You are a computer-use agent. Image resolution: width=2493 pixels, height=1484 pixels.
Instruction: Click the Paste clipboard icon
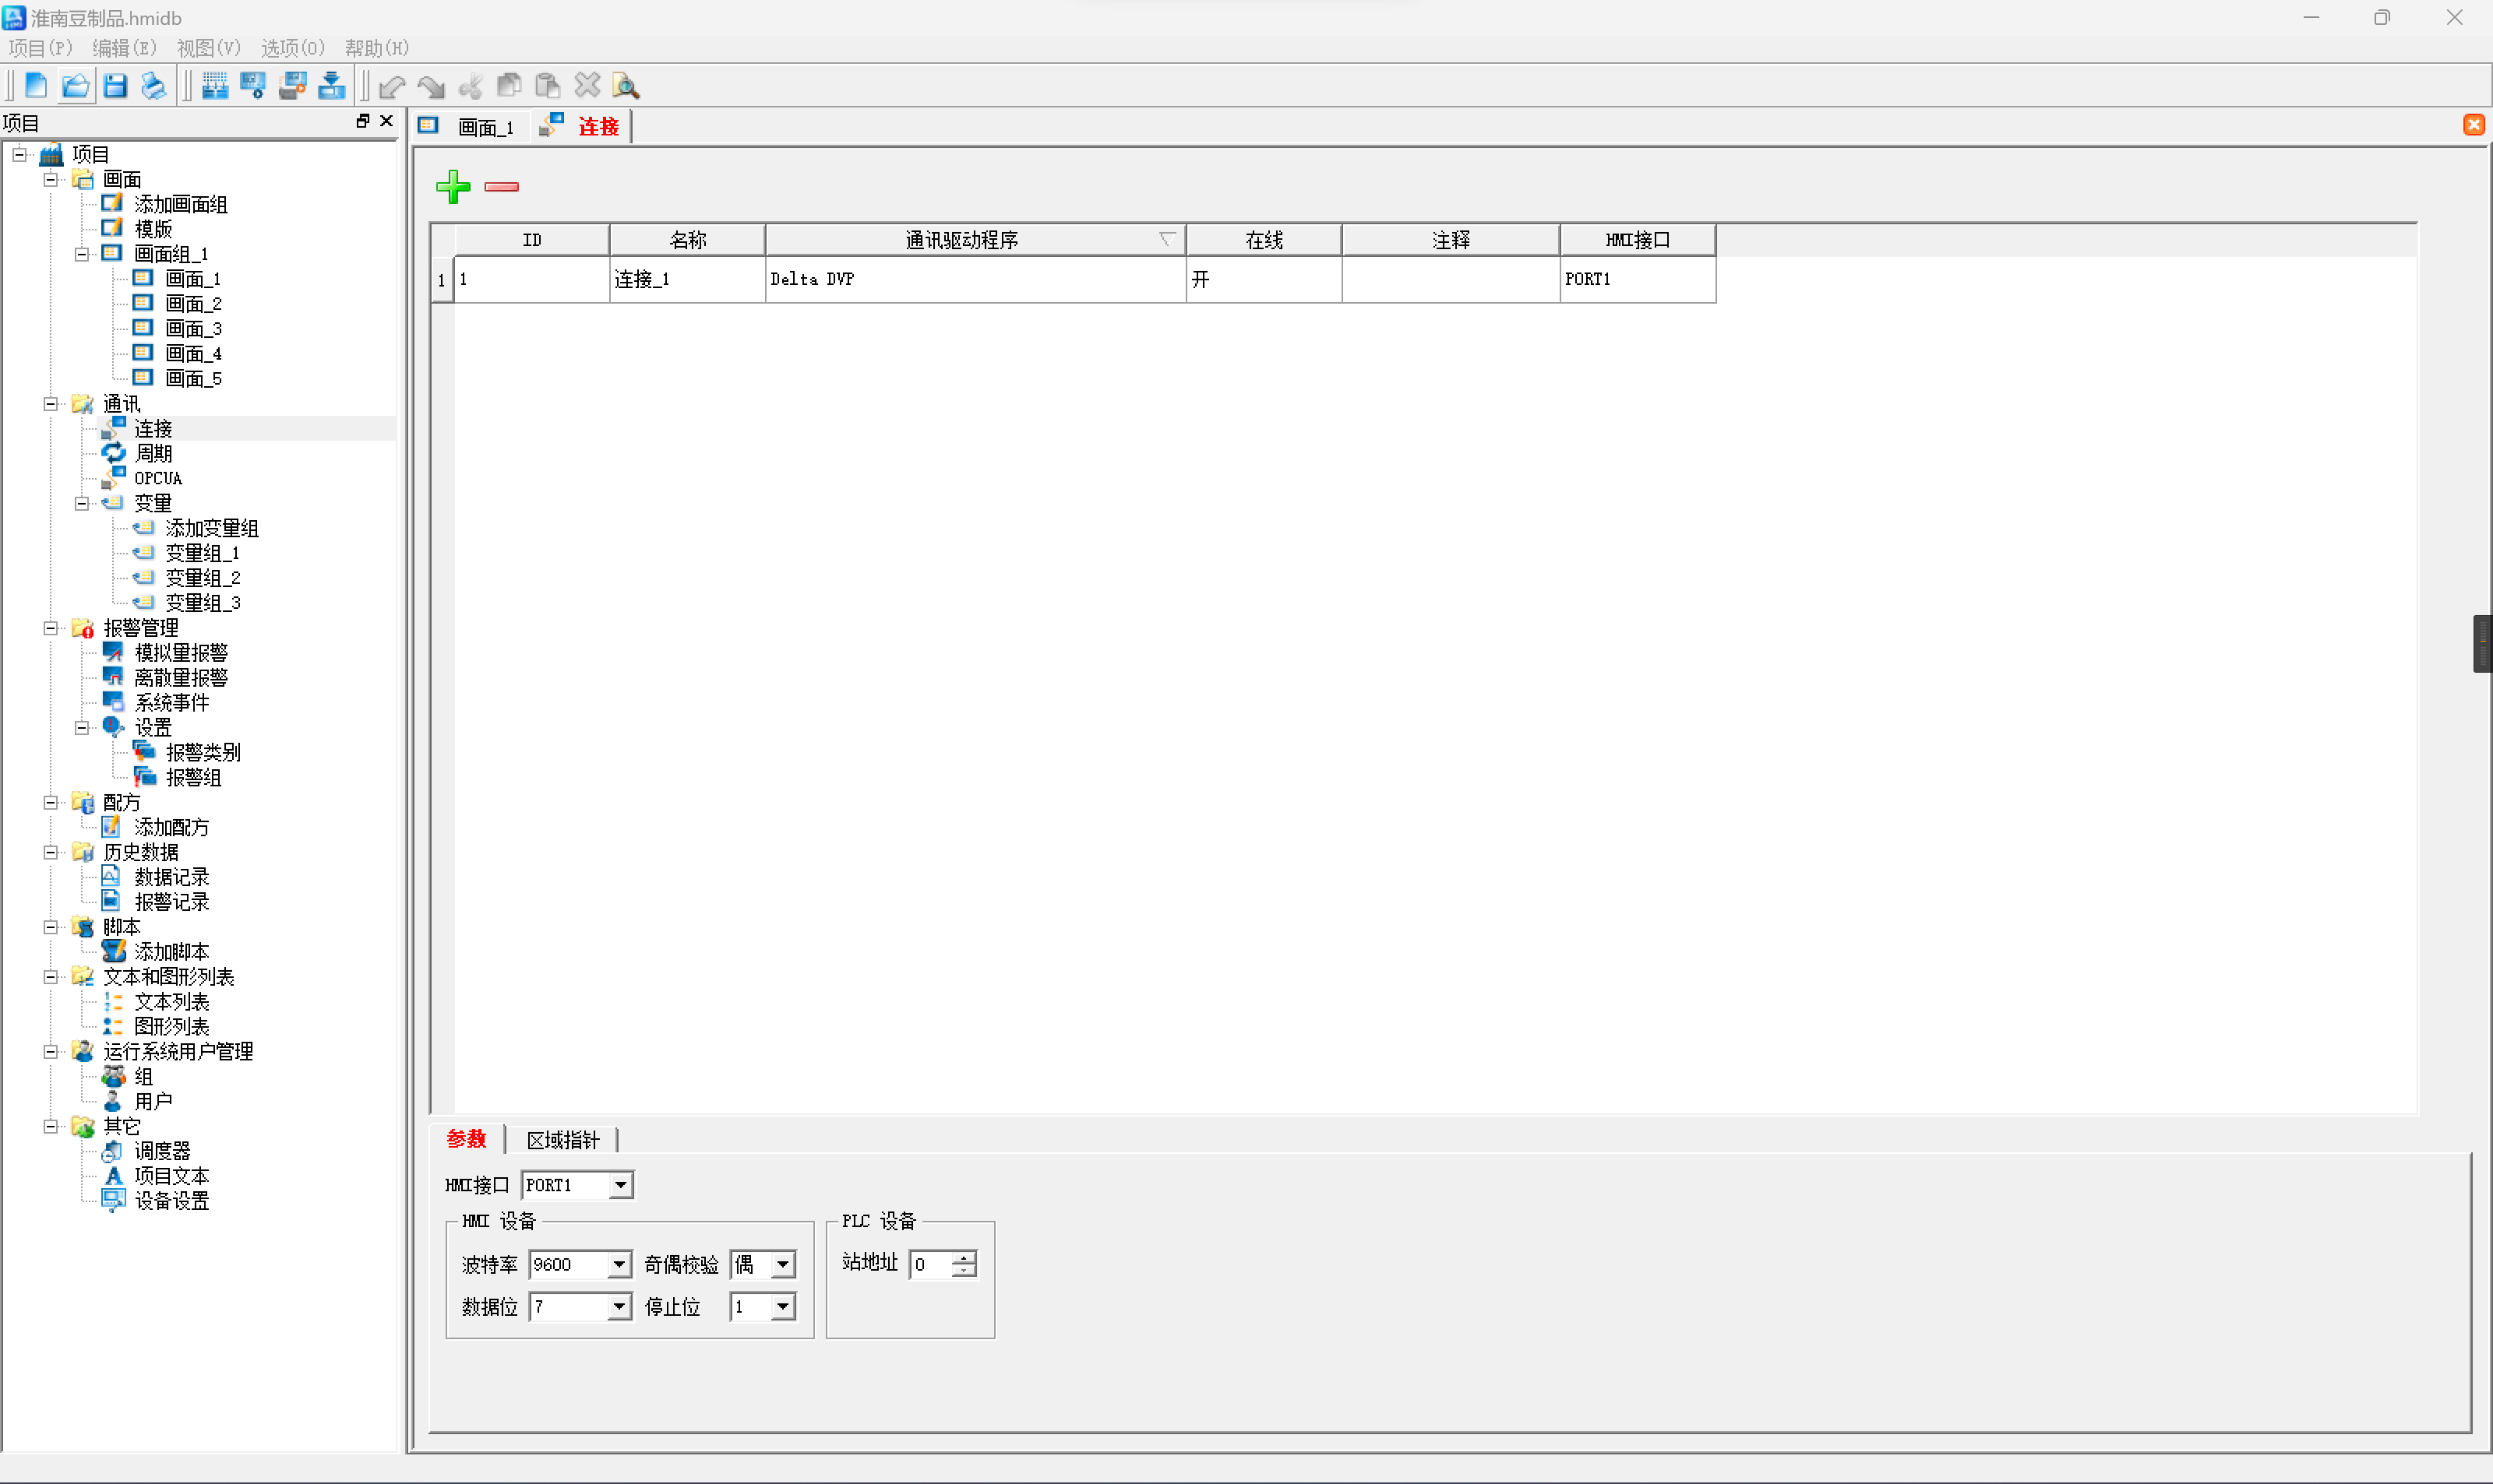pyautogui.click(x=547, y=86)
